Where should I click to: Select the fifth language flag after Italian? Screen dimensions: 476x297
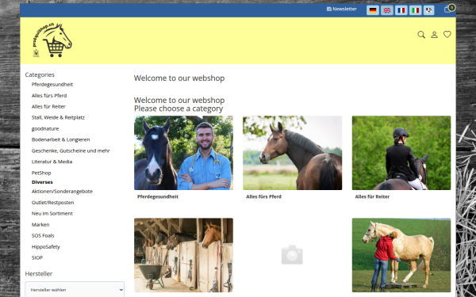point(428,10)
